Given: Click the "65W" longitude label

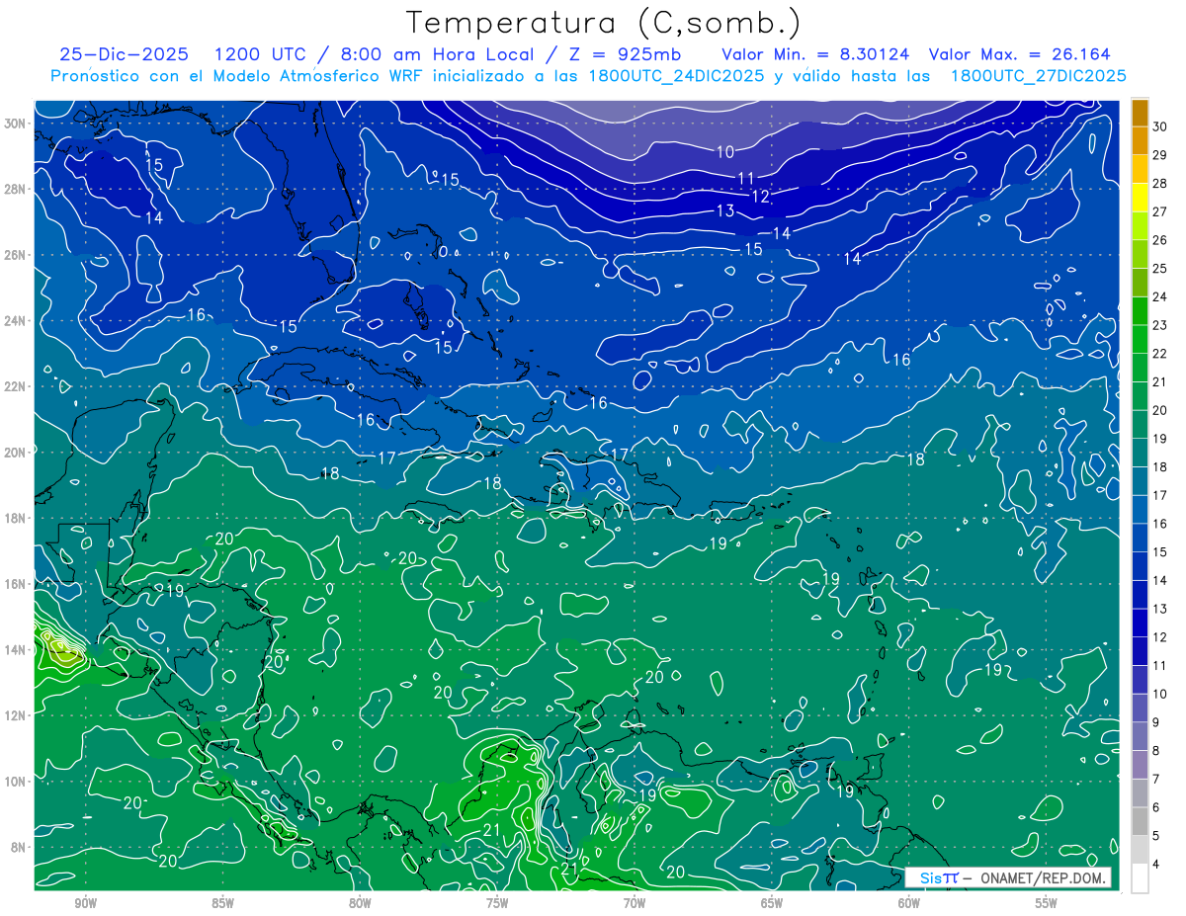Looking at the screenshot, I should [x=772, y=903].
